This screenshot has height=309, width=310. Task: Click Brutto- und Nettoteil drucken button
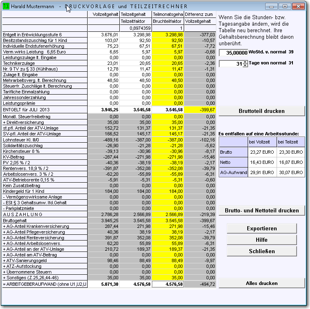(x=262, y=210)
